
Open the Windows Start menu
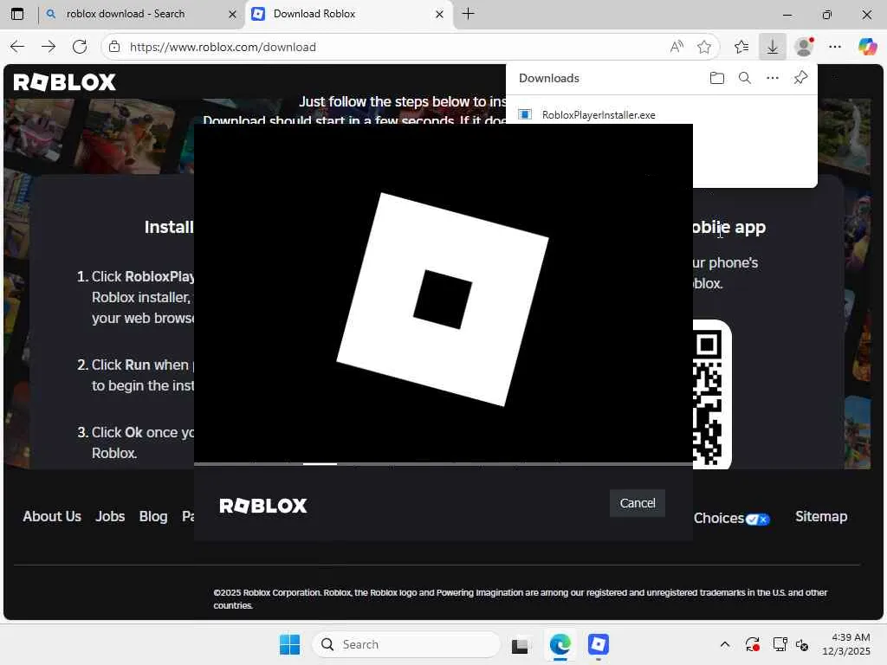289,644
